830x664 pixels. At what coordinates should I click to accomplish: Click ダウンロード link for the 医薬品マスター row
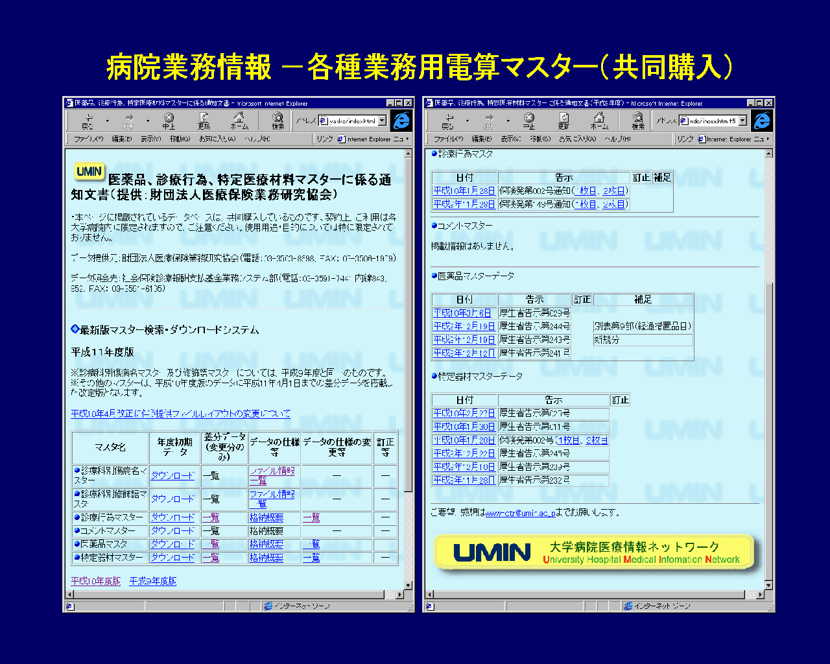(x=172, y=544)
